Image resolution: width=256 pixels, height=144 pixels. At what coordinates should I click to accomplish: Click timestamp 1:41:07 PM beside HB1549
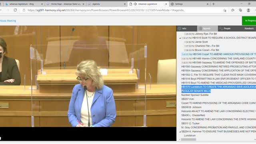pyautogui.click(x=187, y=54)
